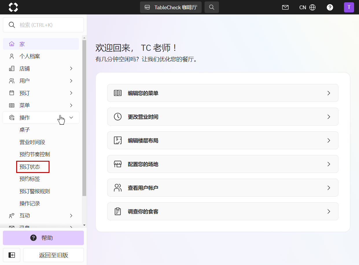Click the TableCheck logo icon
Image resolution: width=359 pixels, height=265 pixels.
click(x=13, y=7)
